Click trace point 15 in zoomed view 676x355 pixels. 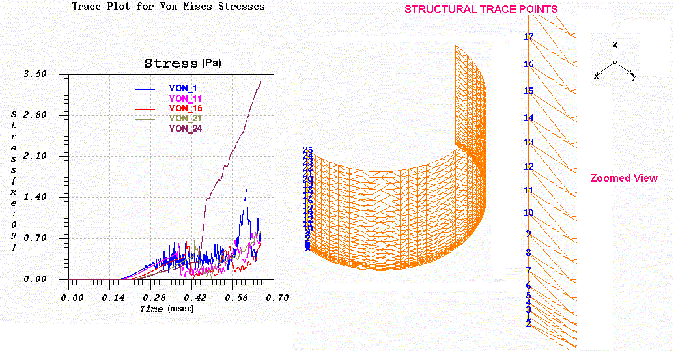(x=529, y=91)
